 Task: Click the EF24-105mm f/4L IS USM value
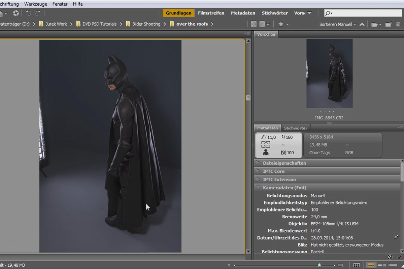coord(335,224)
